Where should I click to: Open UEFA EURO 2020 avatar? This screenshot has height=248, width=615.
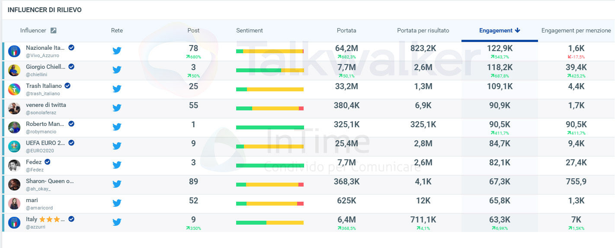[14, 146]
